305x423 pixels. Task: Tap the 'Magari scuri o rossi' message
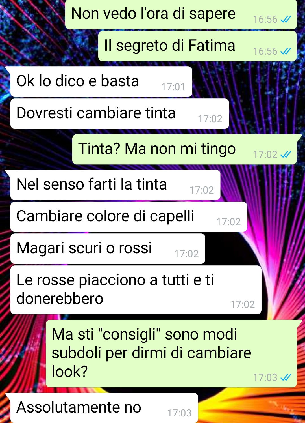point(108,249)
